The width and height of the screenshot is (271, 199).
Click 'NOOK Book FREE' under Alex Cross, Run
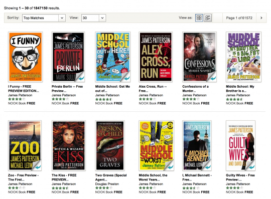tap(152, 103)
